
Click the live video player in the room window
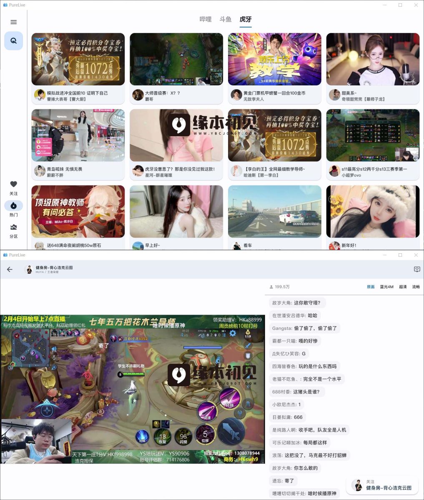click(133, 389)
